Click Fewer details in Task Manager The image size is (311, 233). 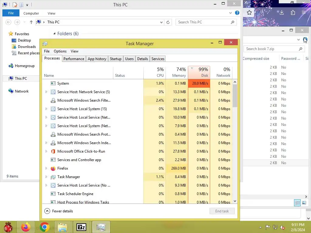59,211
